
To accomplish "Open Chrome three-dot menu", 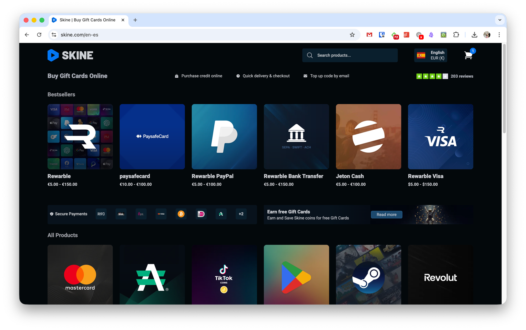I will coord(499,35).
